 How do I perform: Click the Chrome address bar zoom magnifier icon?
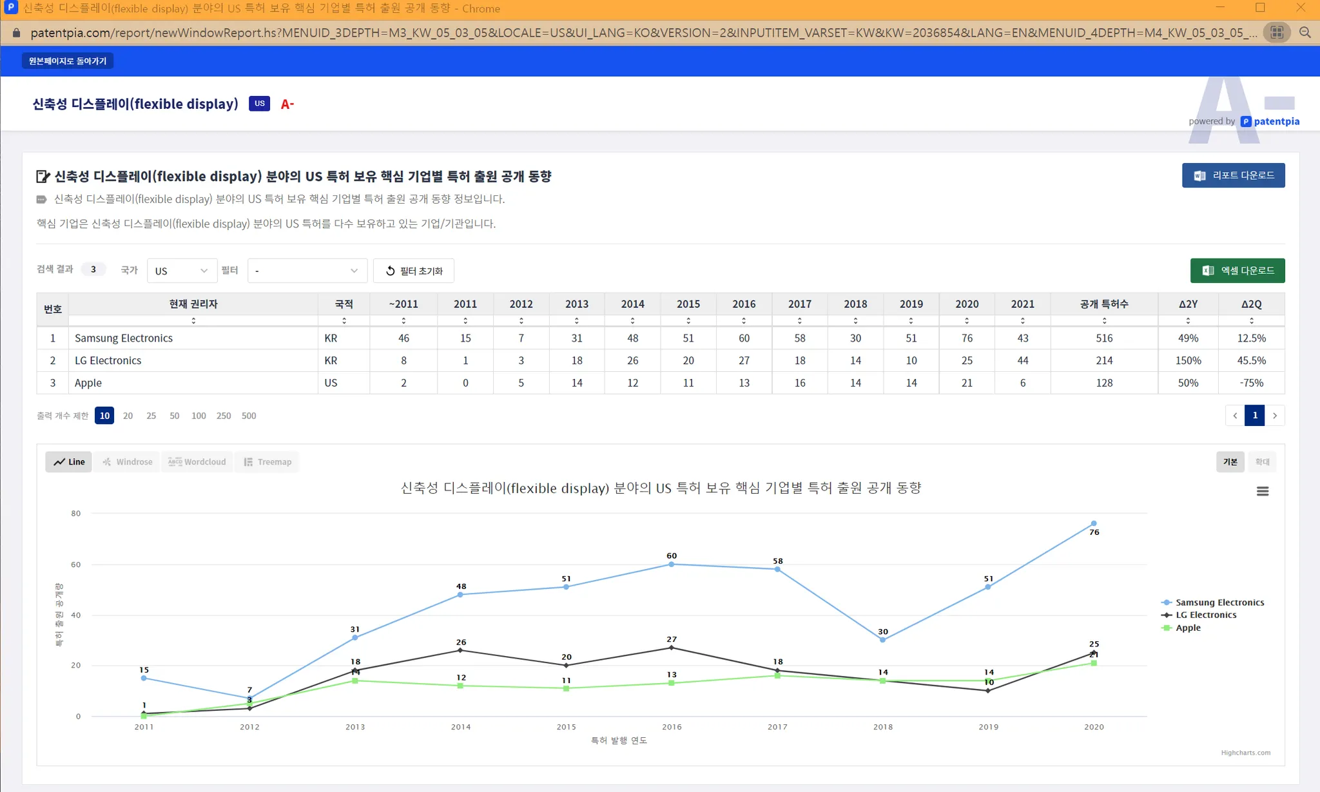(x=1305, y=32)
